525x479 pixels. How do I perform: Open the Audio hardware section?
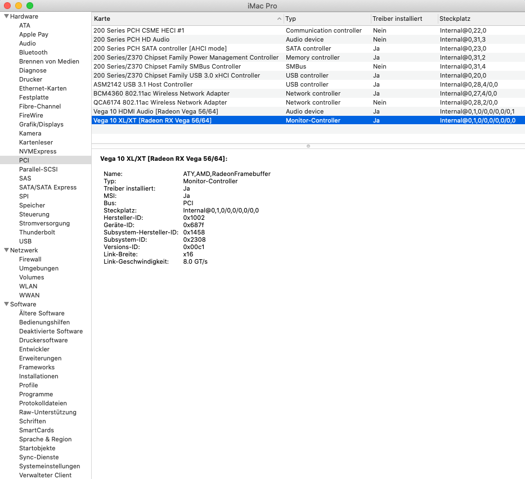point(27,43)
